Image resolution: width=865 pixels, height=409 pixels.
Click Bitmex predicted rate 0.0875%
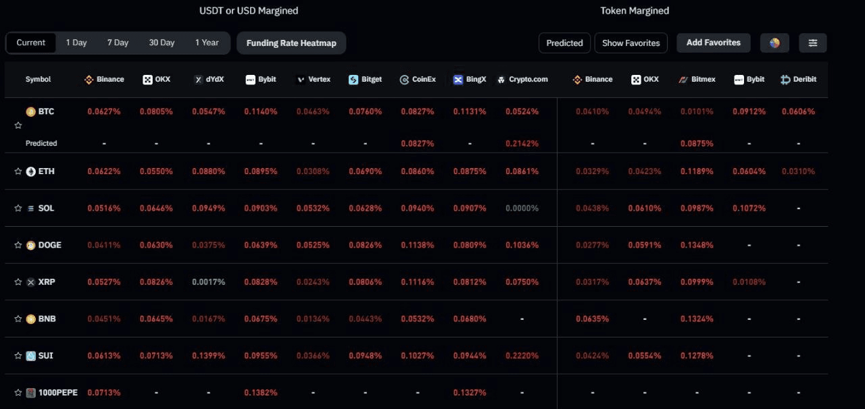(x=697, y=143)
